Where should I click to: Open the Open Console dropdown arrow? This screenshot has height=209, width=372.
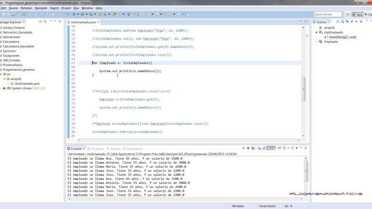297,148
